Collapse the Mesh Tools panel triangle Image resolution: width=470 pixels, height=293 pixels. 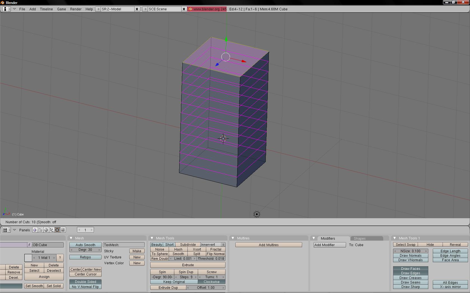[x=152, y=238]
